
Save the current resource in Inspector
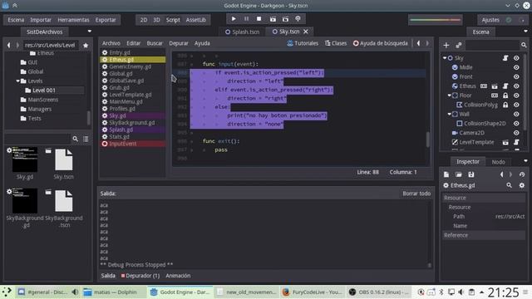[471, 174]
